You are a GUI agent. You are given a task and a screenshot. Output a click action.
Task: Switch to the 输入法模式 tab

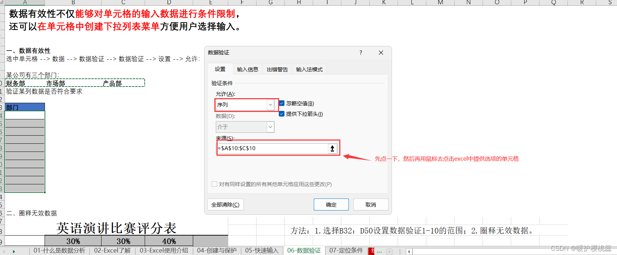(309, 70)
